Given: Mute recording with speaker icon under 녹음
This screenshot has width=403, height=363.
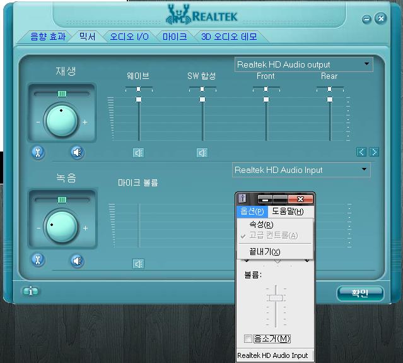Looking at the screenshot, I should tap(78, 261).
